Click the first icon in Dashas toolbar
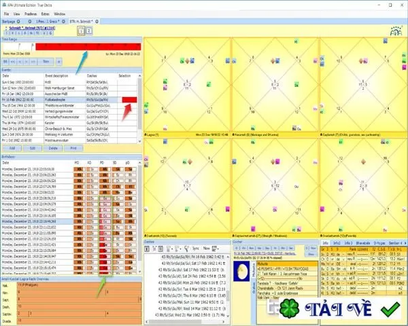Viewport: 408px width, 326px height. coord(147,249)
